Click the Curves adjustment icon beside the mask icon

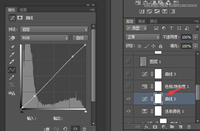pos(12,18)
